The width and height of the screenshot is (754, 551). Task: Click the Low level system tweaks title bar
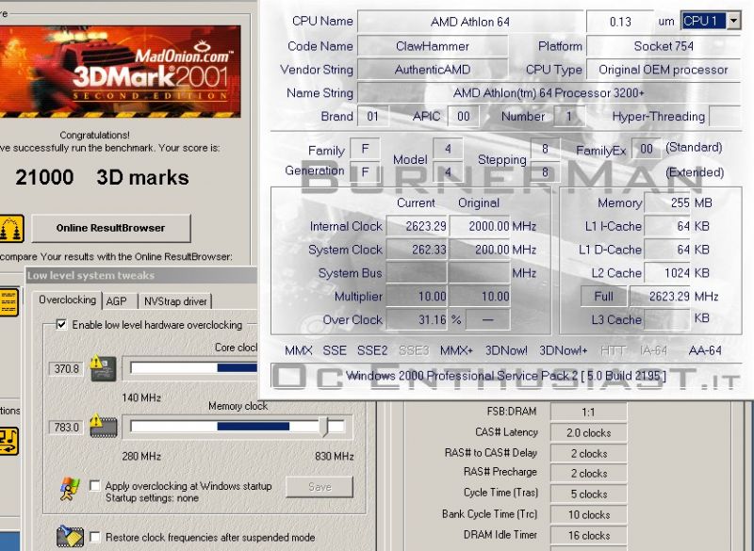click(141, 275)
